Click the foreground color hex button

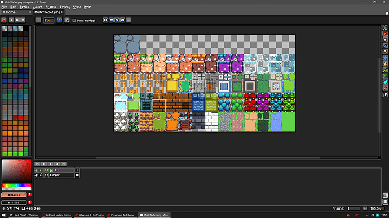click(14, 195)
